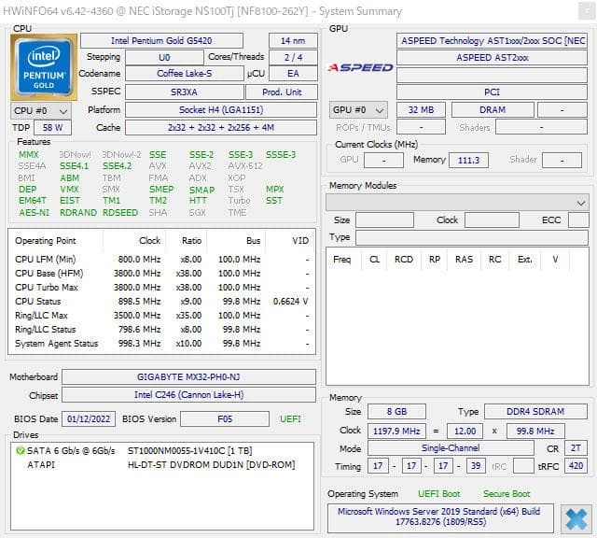Open the GPU #0 selector dropdown
597x538 pixels.
358,110
